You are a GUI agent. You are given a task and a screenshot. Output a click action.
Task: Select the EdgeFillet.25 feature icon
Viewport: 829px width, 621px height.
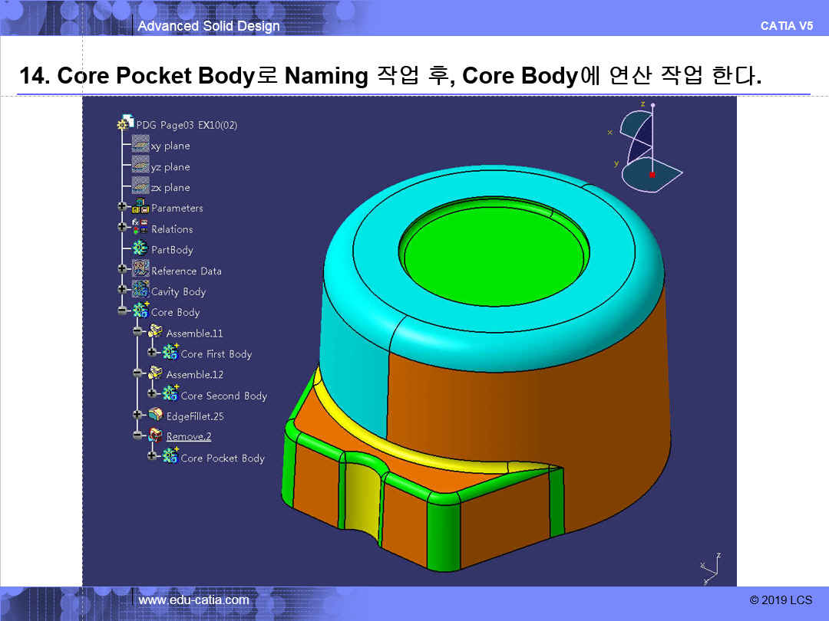155,416
